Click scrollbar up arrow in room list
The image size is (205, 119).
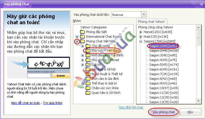(x=198, y=27)
